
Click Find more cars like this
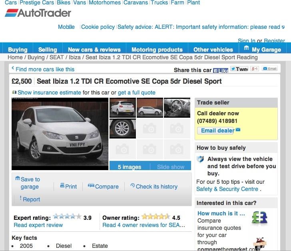tap(45, 69)
